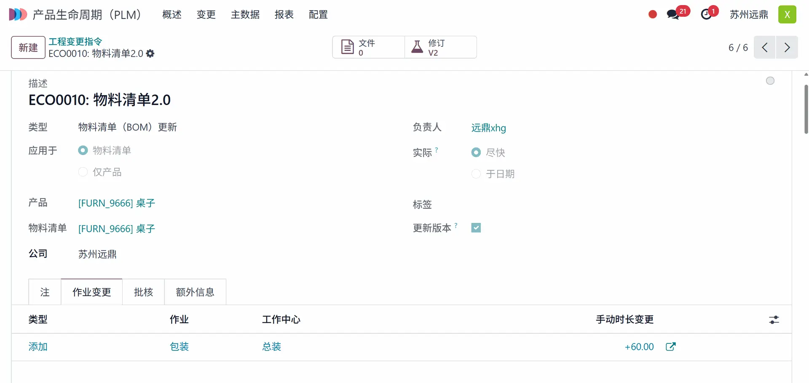809x383 pixels.
Task: Open the user avatar X menu
Action: 787,15
